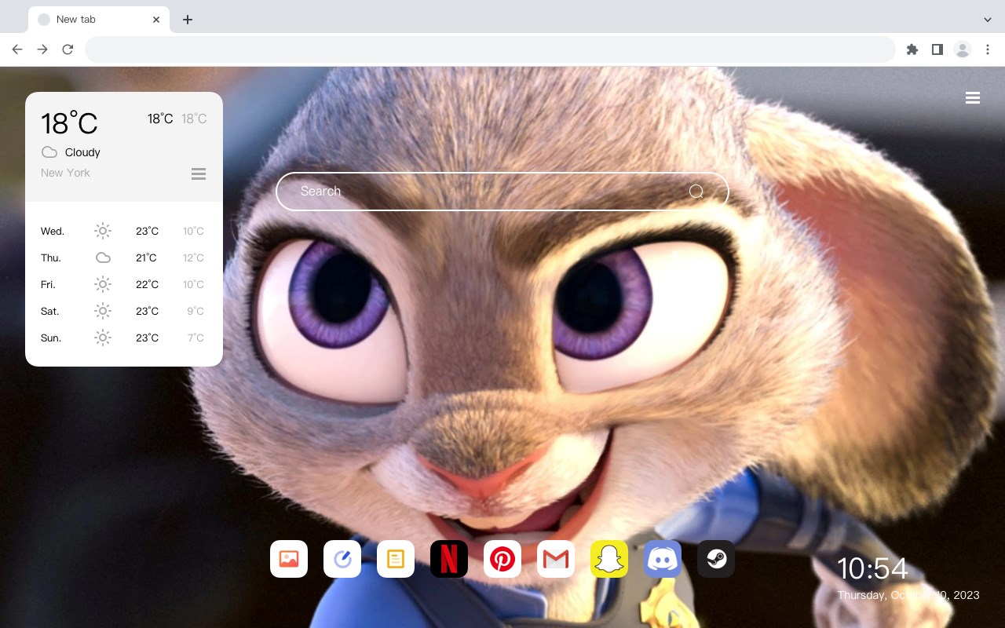Click the Cloudy weather condition
Image resolution: width=1005 pixels, height=628 pixels.
pyautogui.click(x=82, y=152)
